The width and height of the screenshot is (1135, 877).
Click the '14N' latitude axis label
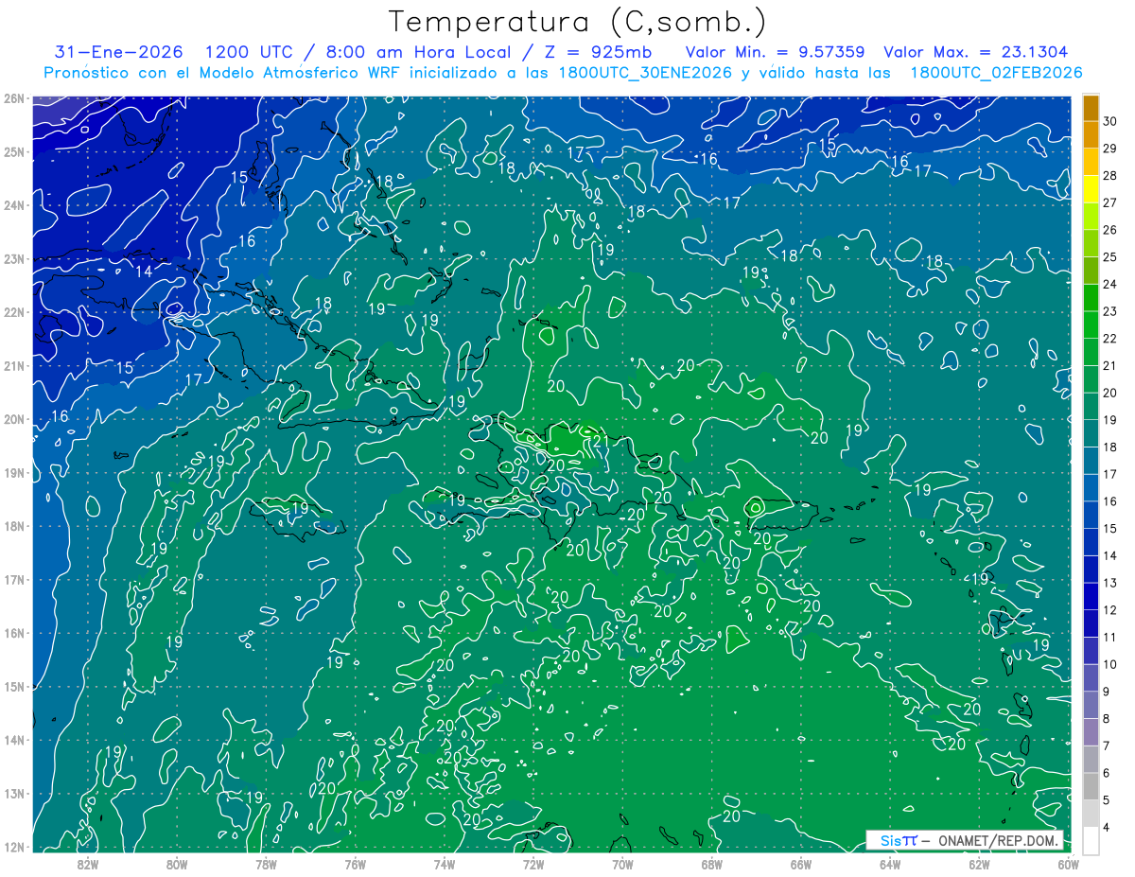pyautogui.click(x=13, y=740)
